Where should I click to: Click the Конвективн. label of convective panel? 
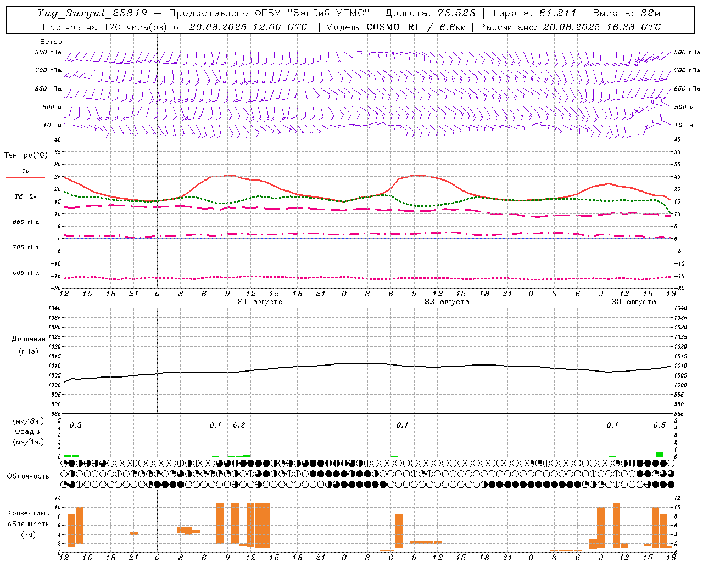(29, 513)
